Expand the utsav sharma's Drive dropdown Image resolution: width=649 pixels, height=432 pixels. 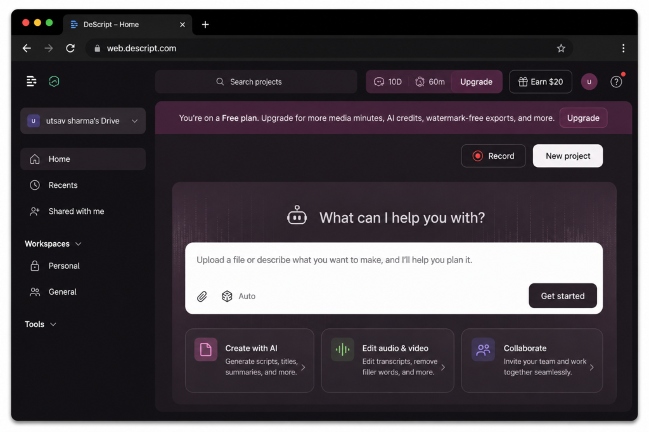pos(134,121)
